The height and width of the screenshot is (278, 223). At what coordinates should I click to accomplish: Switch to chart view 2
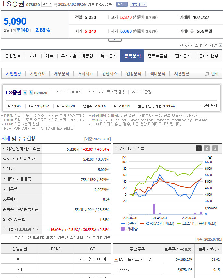pyautogui.click(x=207, y=148)
